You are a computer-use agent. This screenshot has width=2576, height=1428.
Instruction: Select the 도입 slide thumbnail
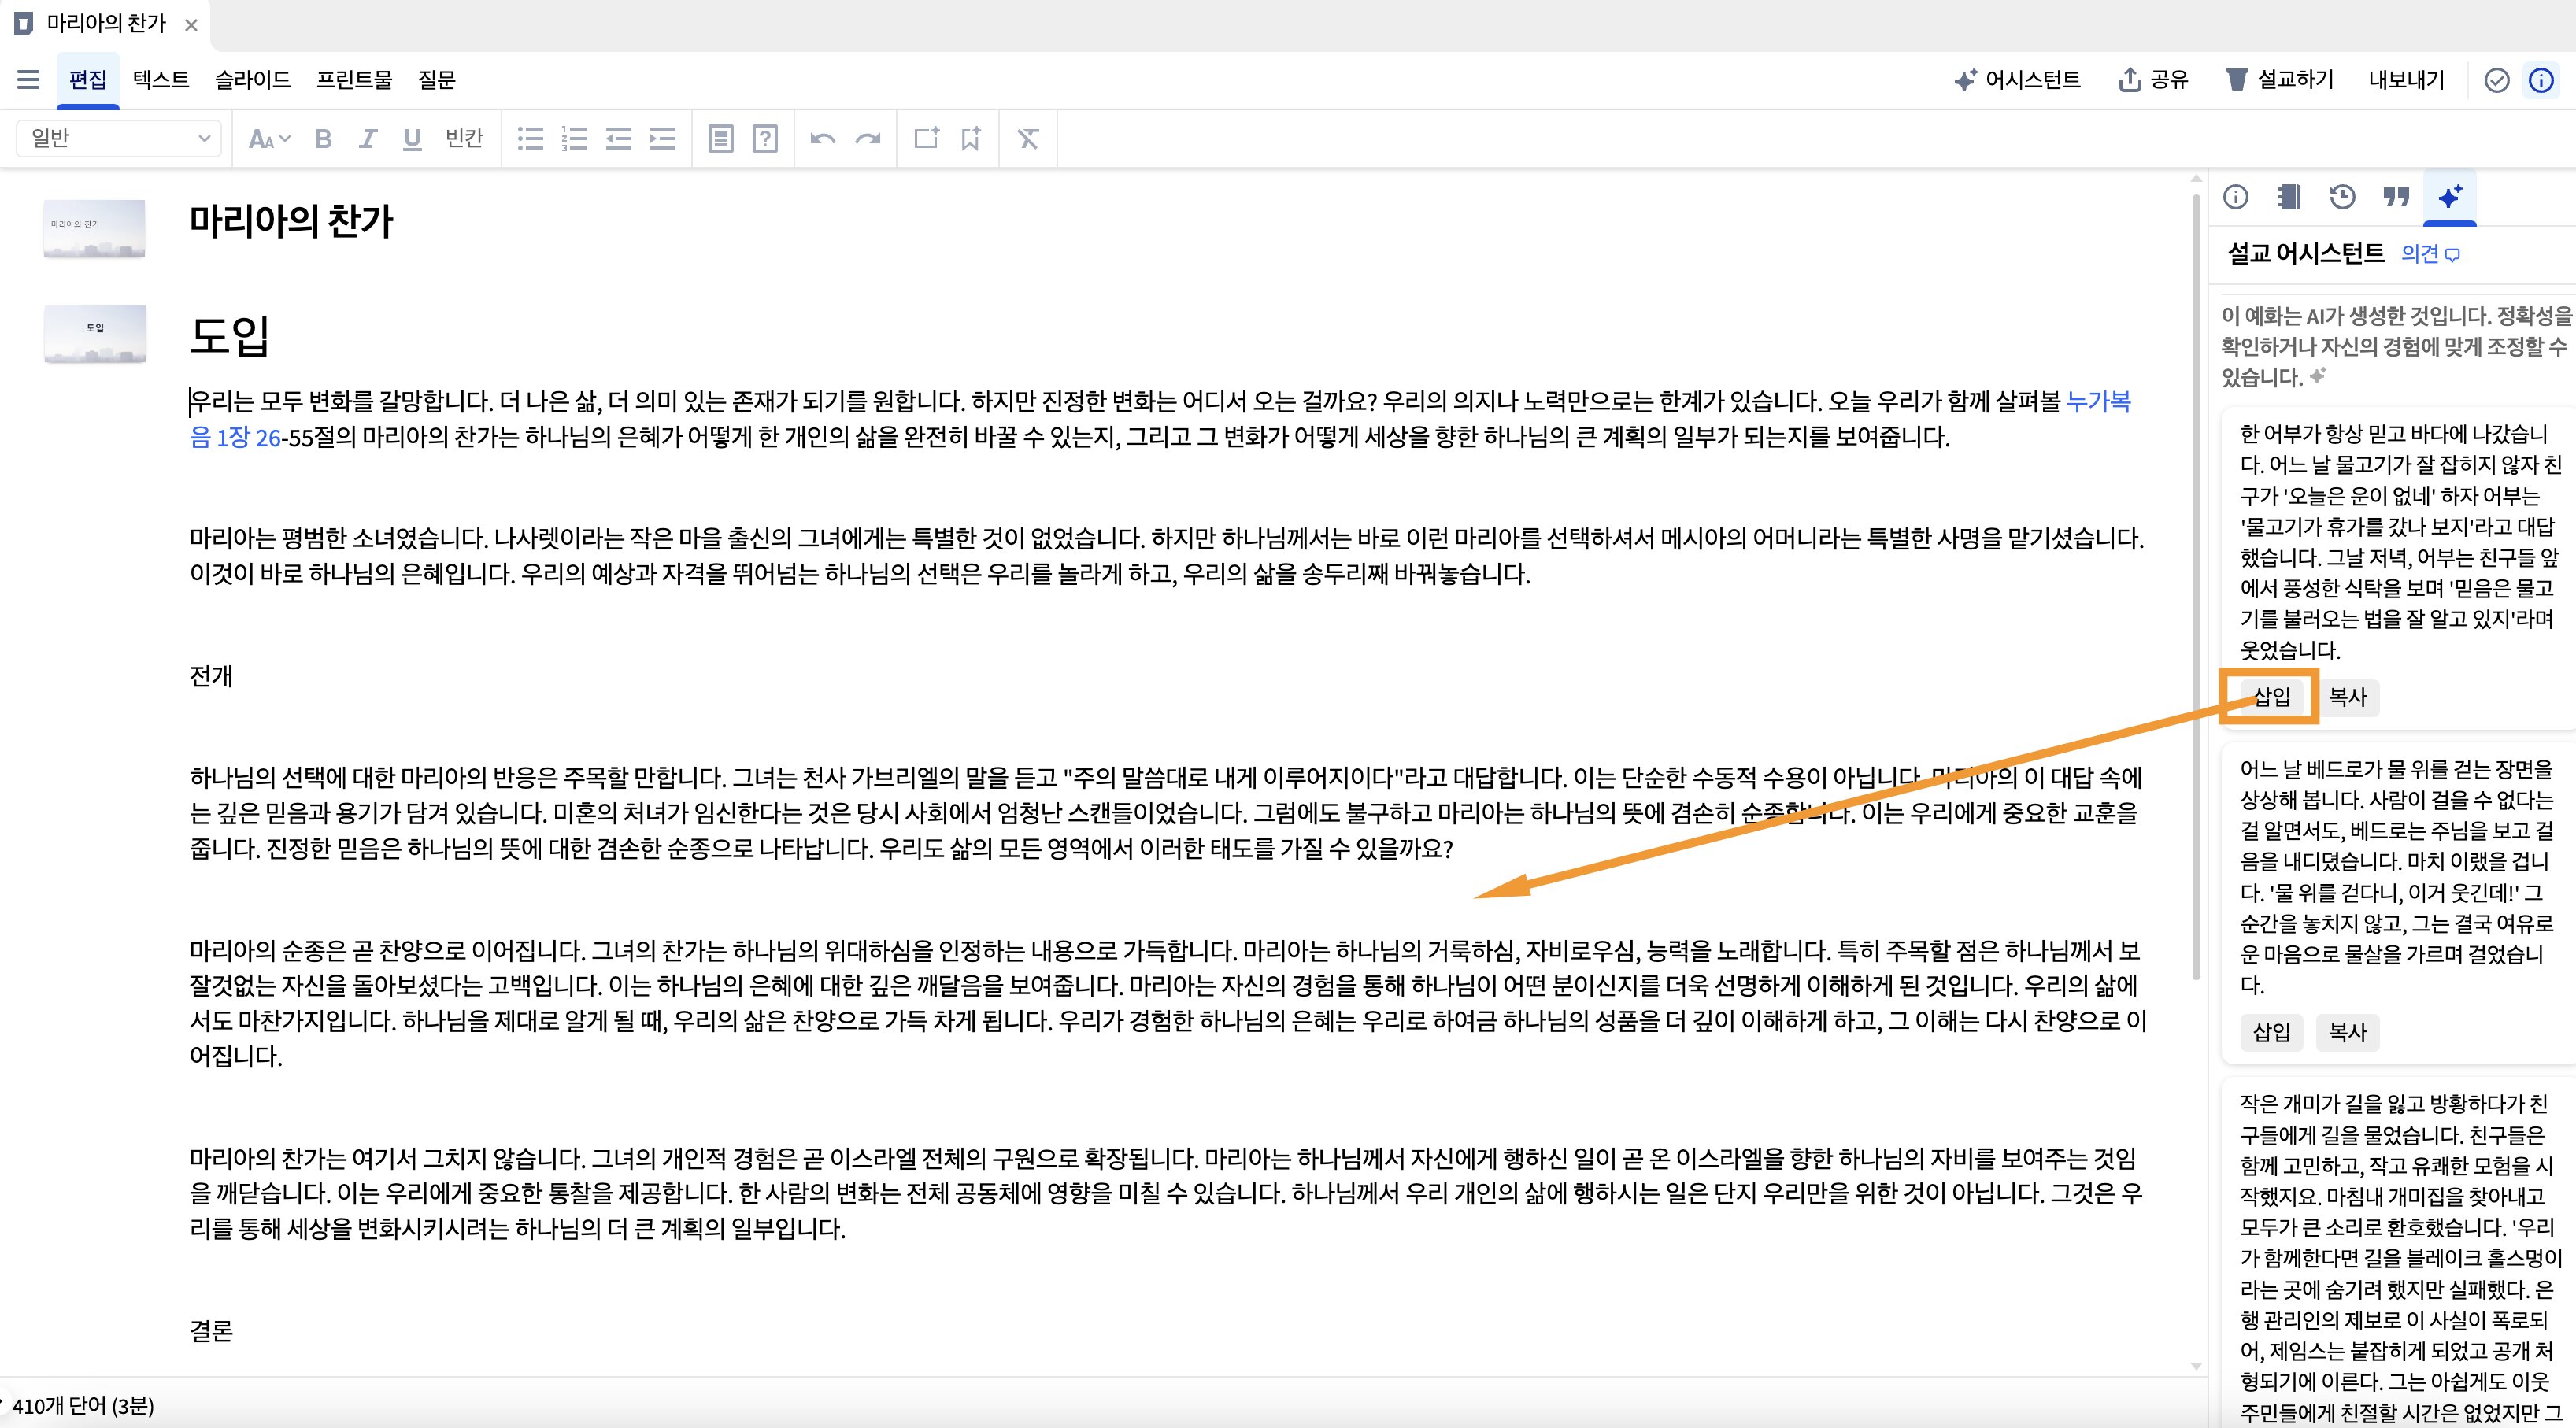pyautogui.click(x=94, y=333)
